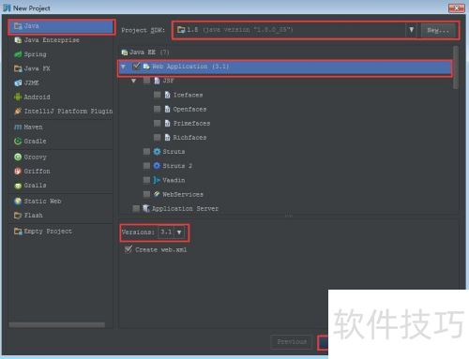Click the WebServices icon
This screenshot has width=469, height=359.
tap(157, 194)
